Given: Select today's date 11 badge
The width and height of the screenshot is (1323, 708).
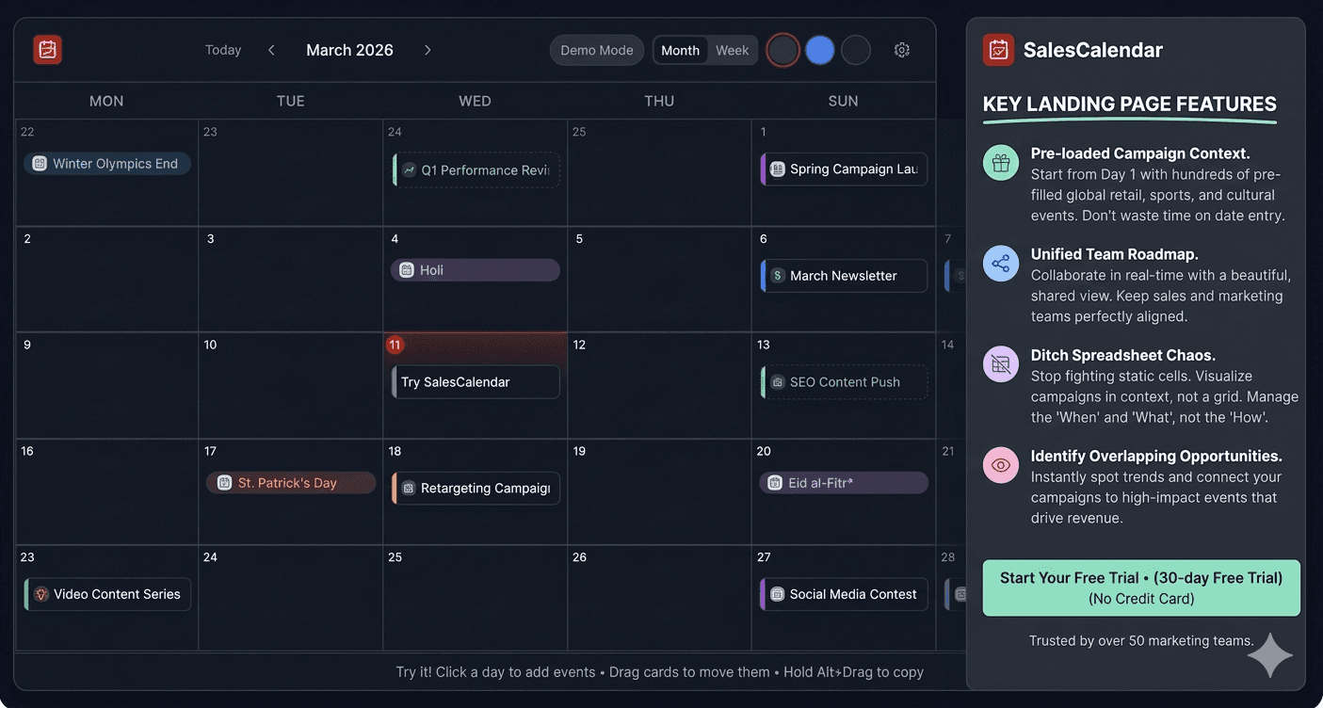Looking at the screenshot, I should pos(395,345).
